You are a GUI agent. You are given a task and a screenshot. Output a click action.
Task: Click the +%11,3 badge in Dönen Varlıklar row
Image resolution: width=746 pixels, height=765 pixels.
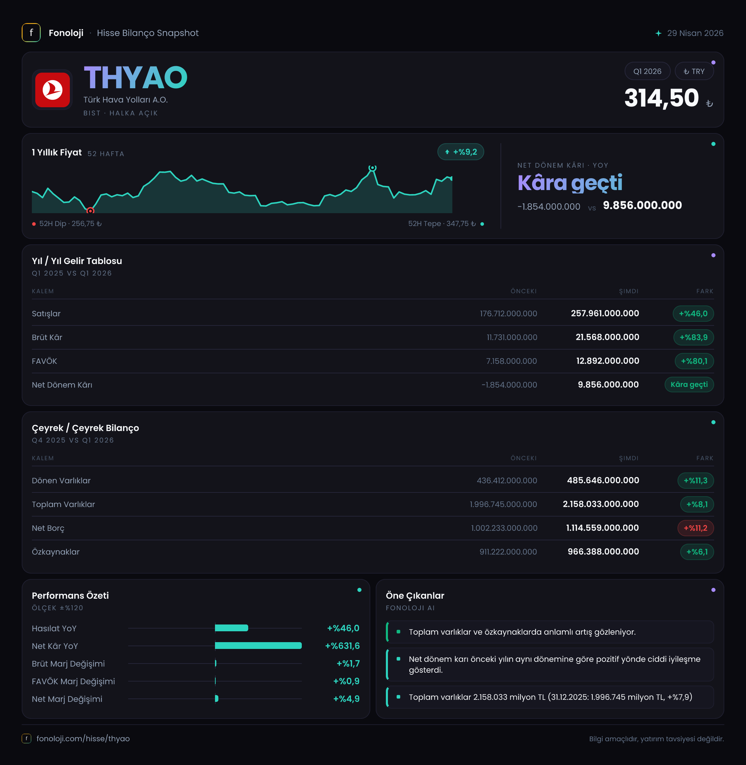(695, 480)
